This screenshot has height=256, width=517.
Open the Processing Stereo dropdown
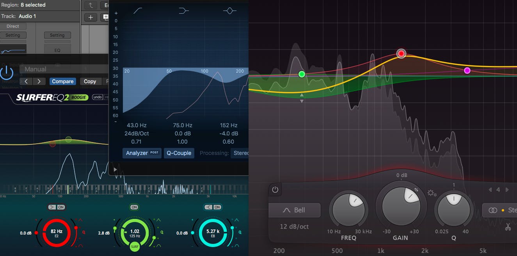point(240,153)
